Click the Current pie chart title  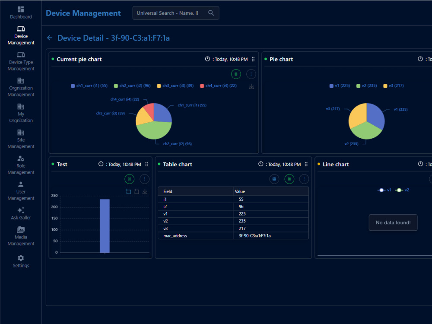coord(79,59)
